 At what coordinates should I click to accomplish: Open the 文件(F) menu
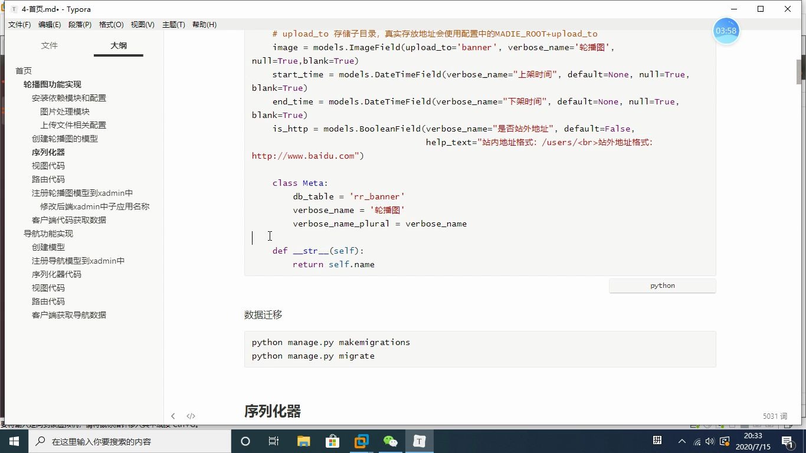tap(19, 24)
